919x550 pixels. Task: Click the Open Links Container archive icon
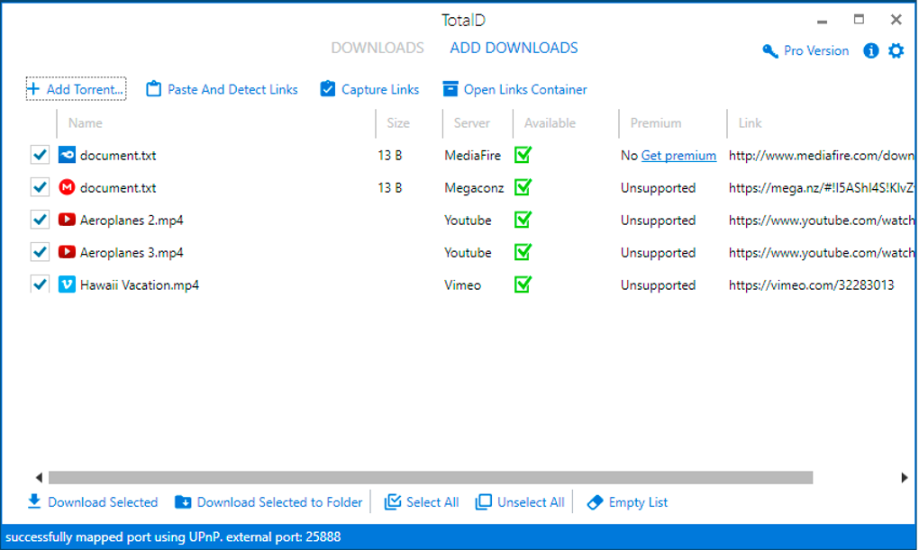(450, 89)
